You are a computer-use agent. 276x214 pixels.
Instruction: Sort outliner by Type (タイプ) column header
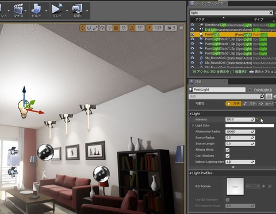click(258, 20)
